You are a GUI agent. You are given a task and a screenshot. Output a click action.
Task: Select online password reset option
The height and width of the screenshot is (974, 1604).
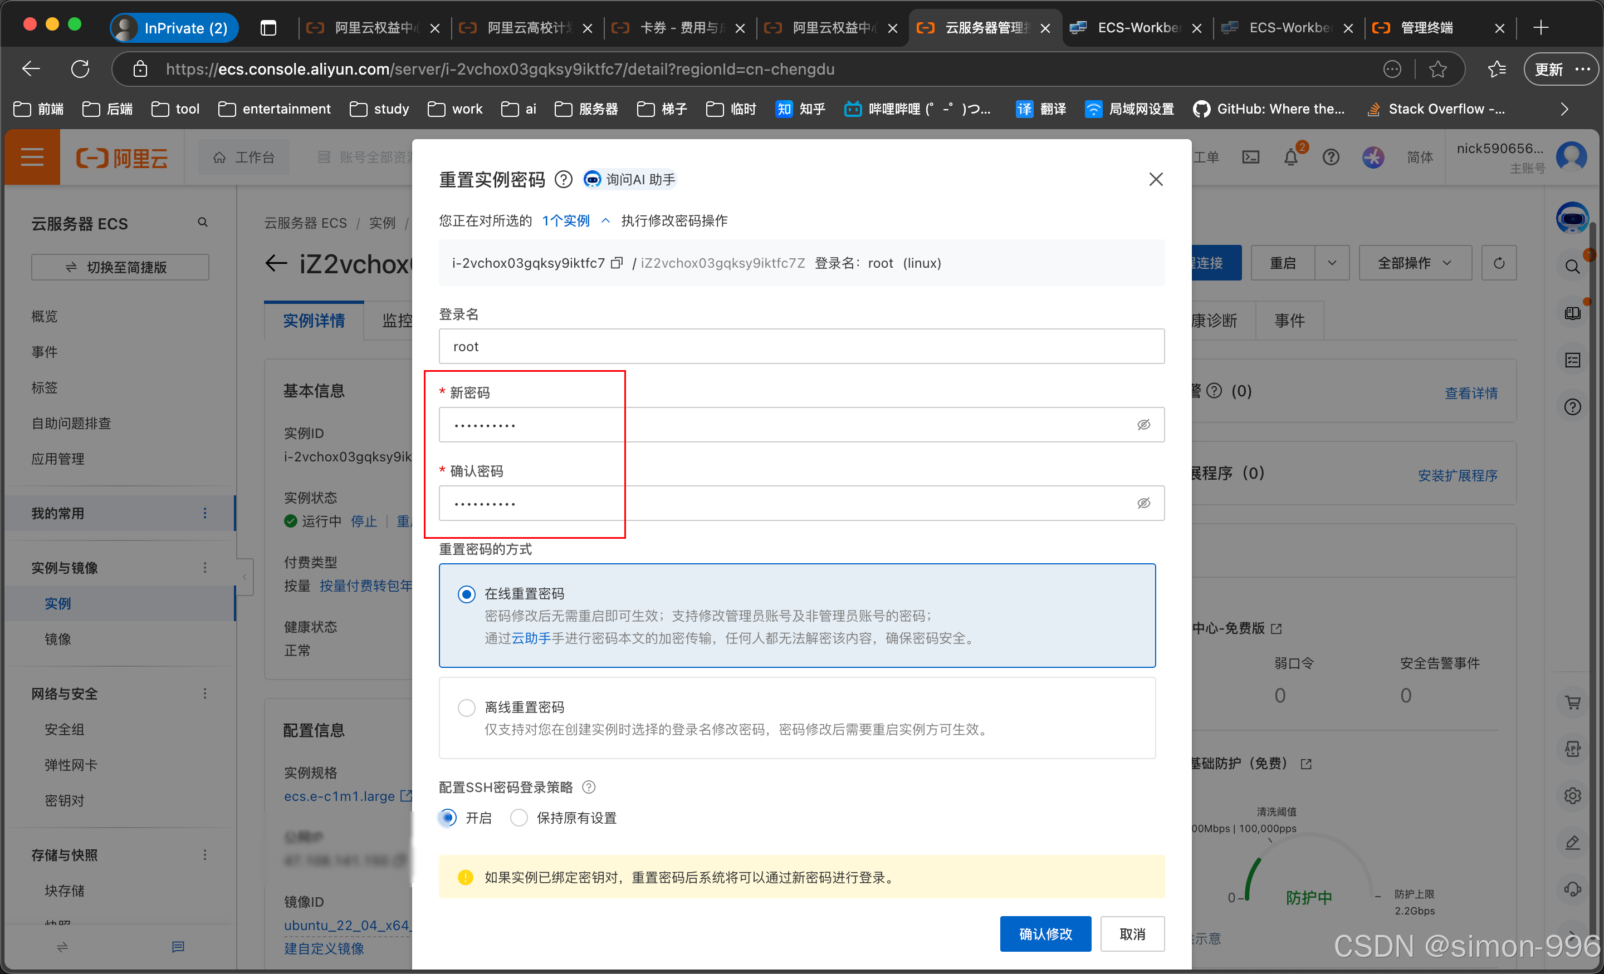(x=466, y=594)
